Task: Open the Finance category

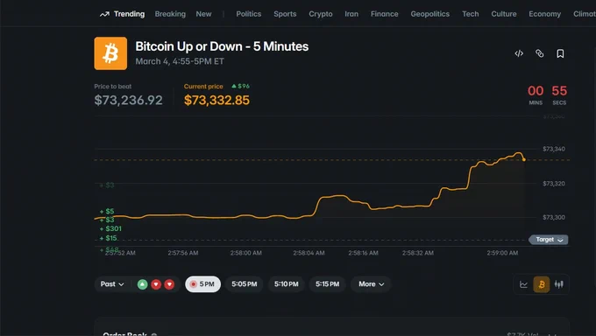Action: 384,14
